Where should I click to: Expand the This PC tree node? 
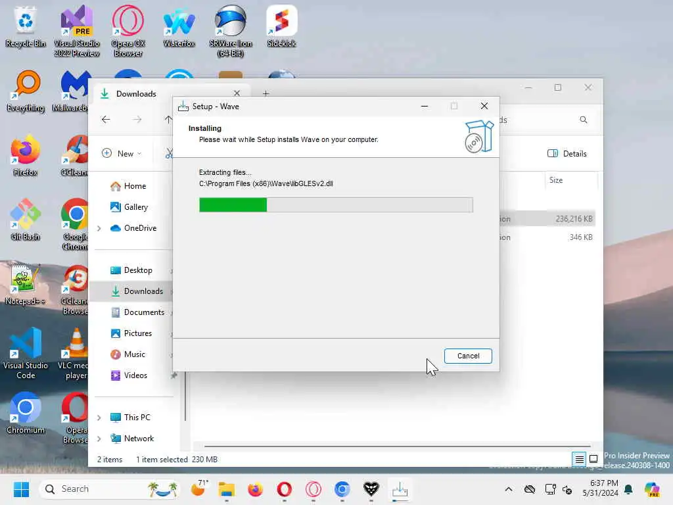point(99,418)
